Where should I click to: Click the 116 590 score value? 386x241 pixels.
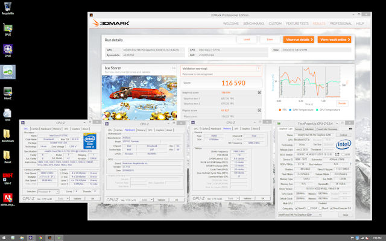coord(233,83)
